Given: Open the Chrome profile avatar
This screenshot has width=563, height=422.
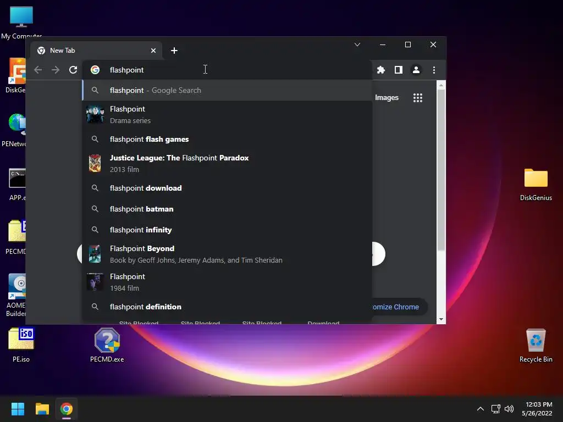Looking at the screenshot, I should [x=416, y=70].
